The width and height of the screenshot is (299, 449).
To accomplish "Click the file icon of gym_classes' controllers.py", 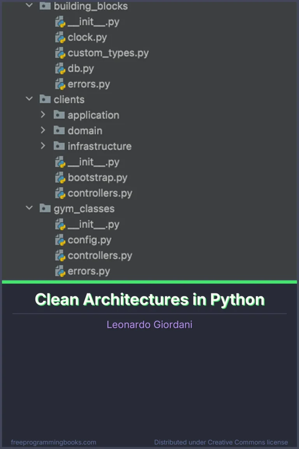I will point(60,255).
